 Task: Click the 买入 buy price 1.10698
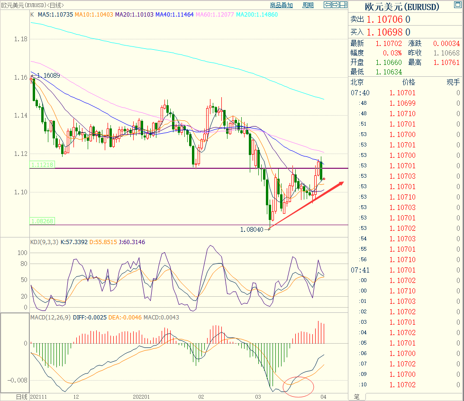(384, 32)
